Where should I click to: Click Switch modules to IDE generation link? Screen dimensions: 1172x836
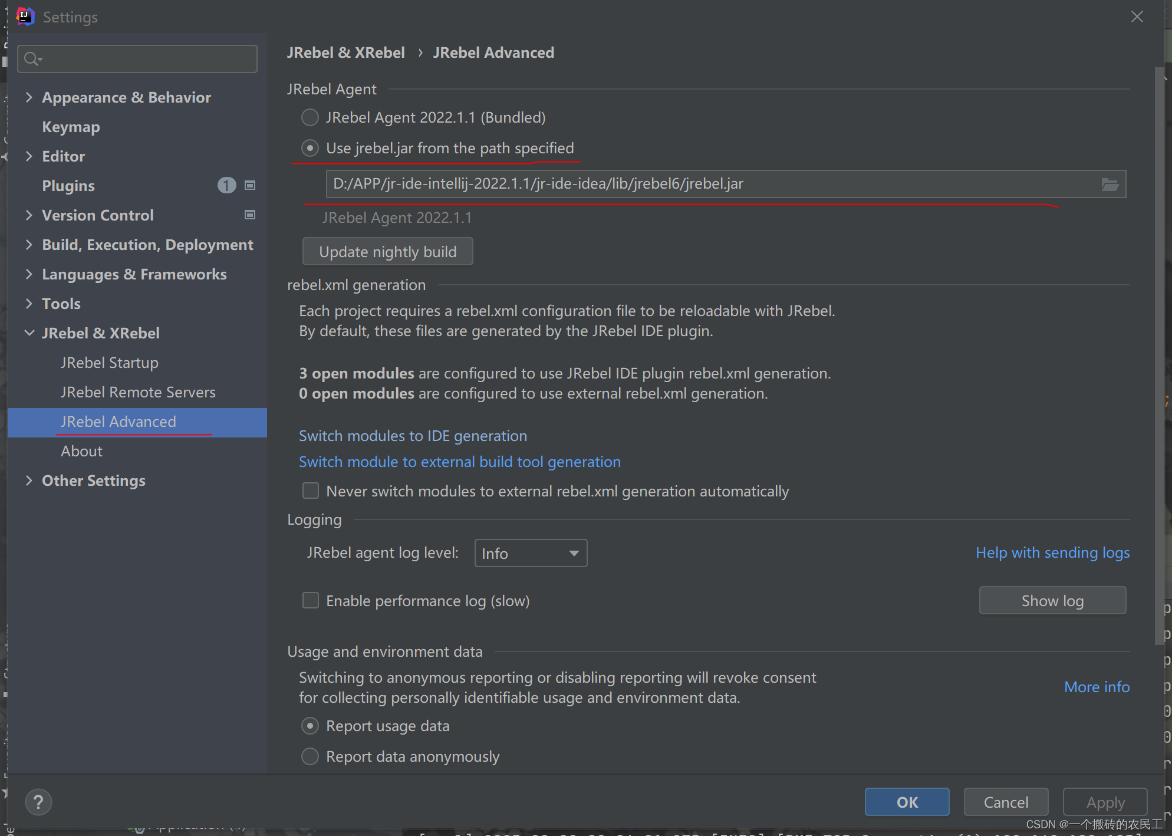click(x=413, y=436)
